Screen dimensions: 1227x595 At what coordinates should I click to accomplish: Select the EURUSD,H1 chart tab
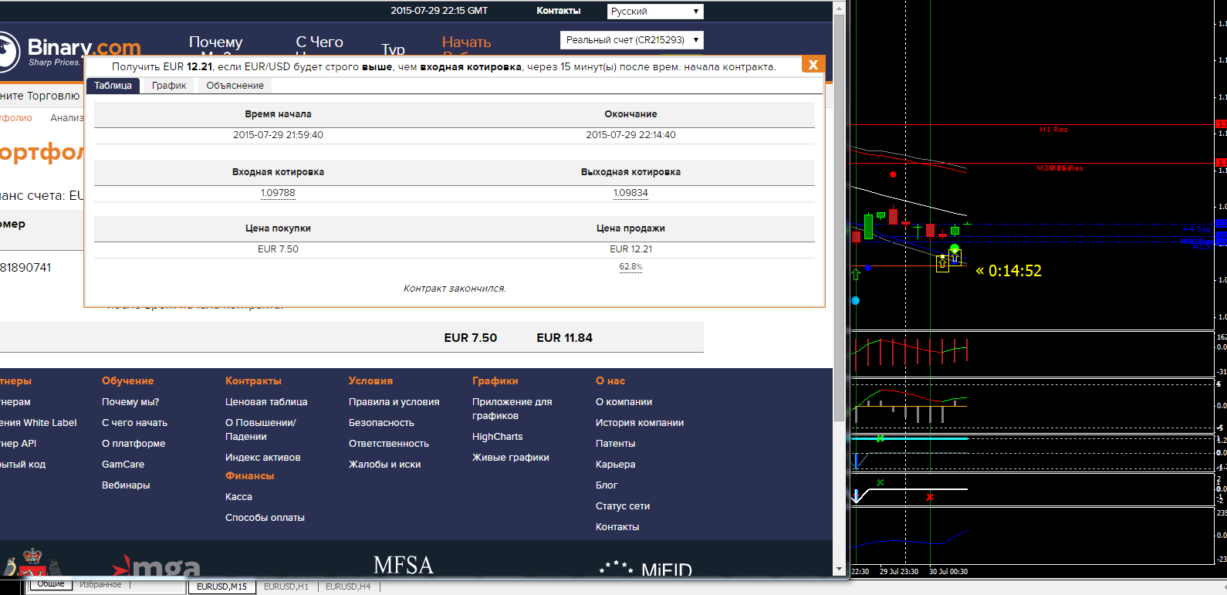tap(286, 587)
